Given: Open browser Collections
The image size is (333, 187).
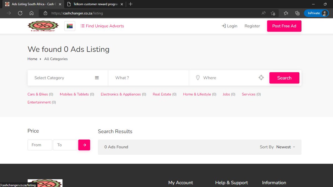Looking at the screenshot, I should point(297,13).
